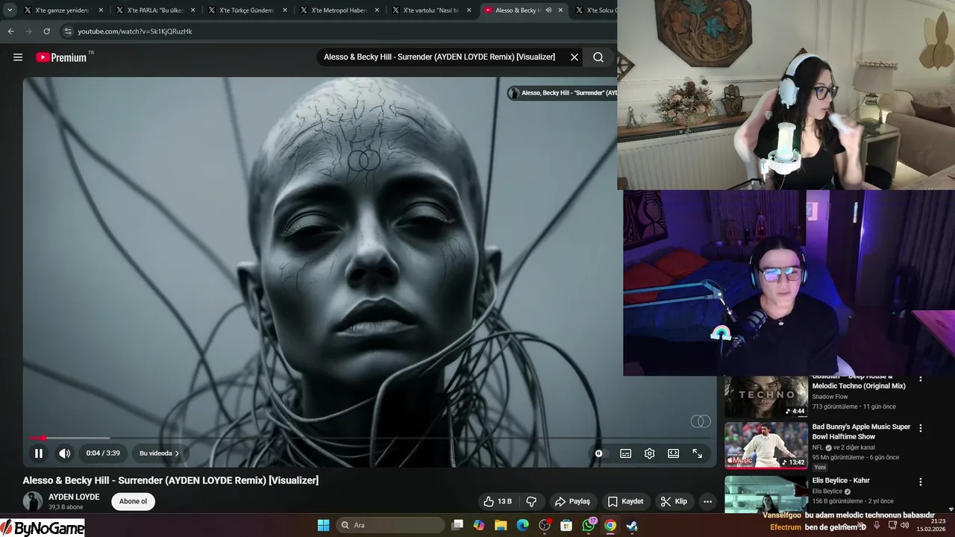This screenshot has width=955, height=537.
Task: Open Microsoft Edge from the taskbar
Action: (x=523, y=525)
